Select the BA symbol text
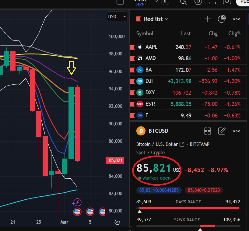Viewport: 249px width, 231px height. coord(149,70)
